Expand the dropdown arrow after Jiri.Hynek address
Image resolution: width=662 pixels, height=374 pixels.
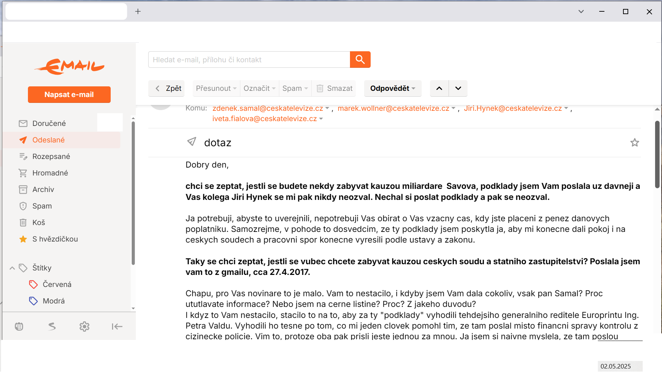[x=566, y=108]
